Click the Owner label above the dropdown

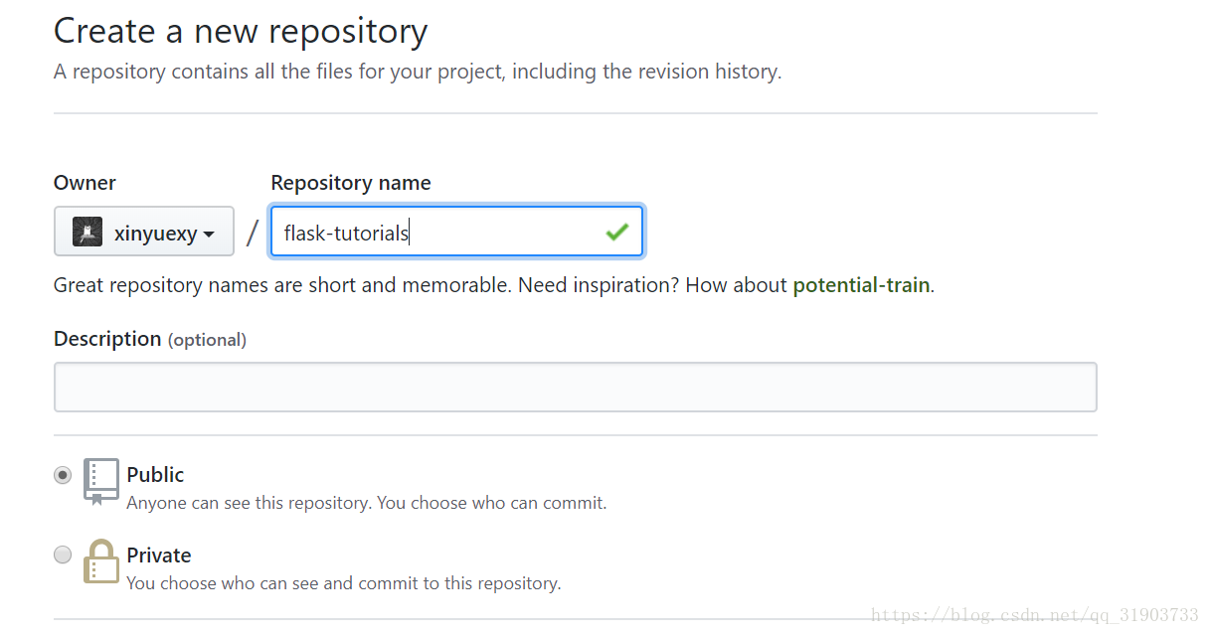click(85, 183)
